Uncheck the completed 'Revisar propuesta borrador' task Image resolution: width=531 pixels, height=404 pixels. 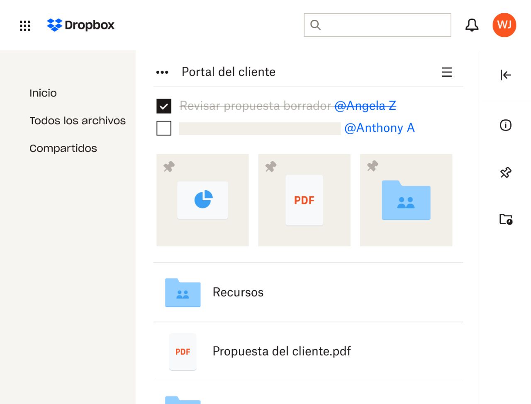(x=164, y=106)
